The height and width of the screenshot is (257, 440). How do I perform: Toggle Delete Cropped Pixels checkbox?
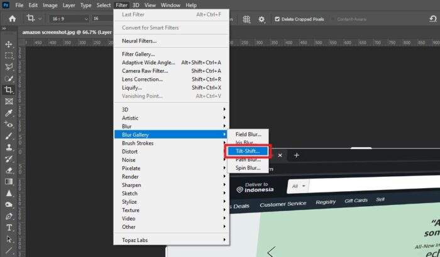point(277,19)
